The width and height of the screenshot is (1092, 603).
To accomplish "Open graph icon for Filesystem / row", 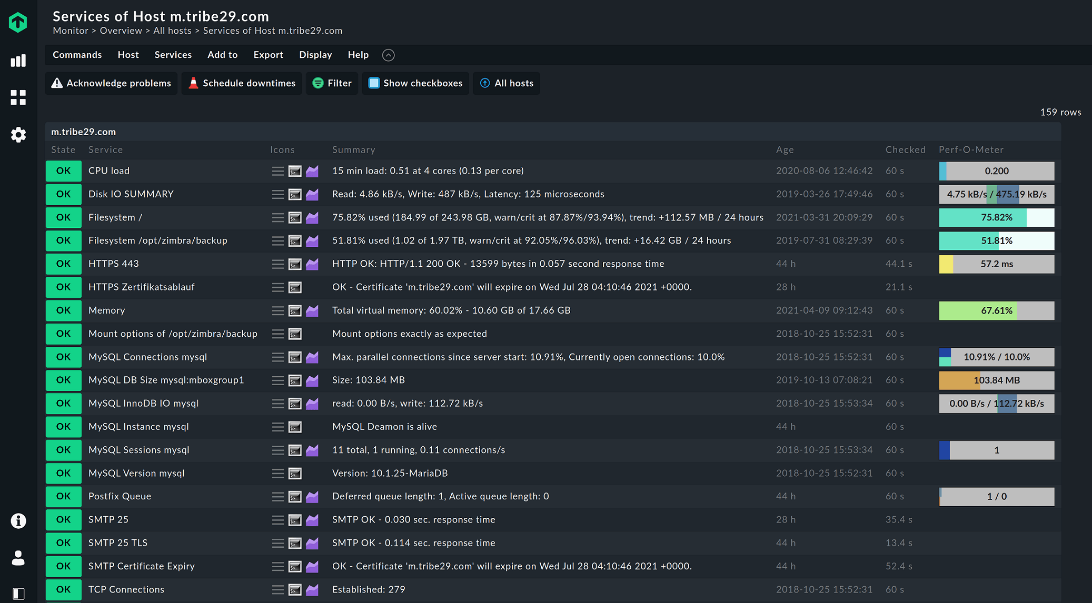I will (x=312, y=217).
